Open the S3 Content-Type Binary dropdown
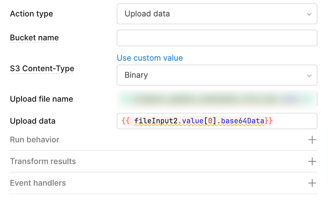 [217, 75]
